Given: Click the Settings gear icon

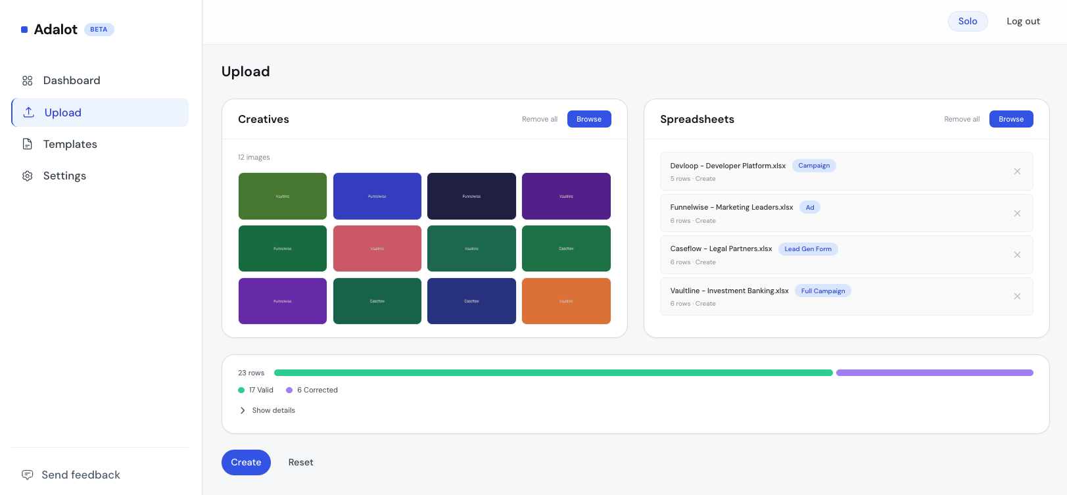Looking at the screenshot, I should [x=28, y=176].
